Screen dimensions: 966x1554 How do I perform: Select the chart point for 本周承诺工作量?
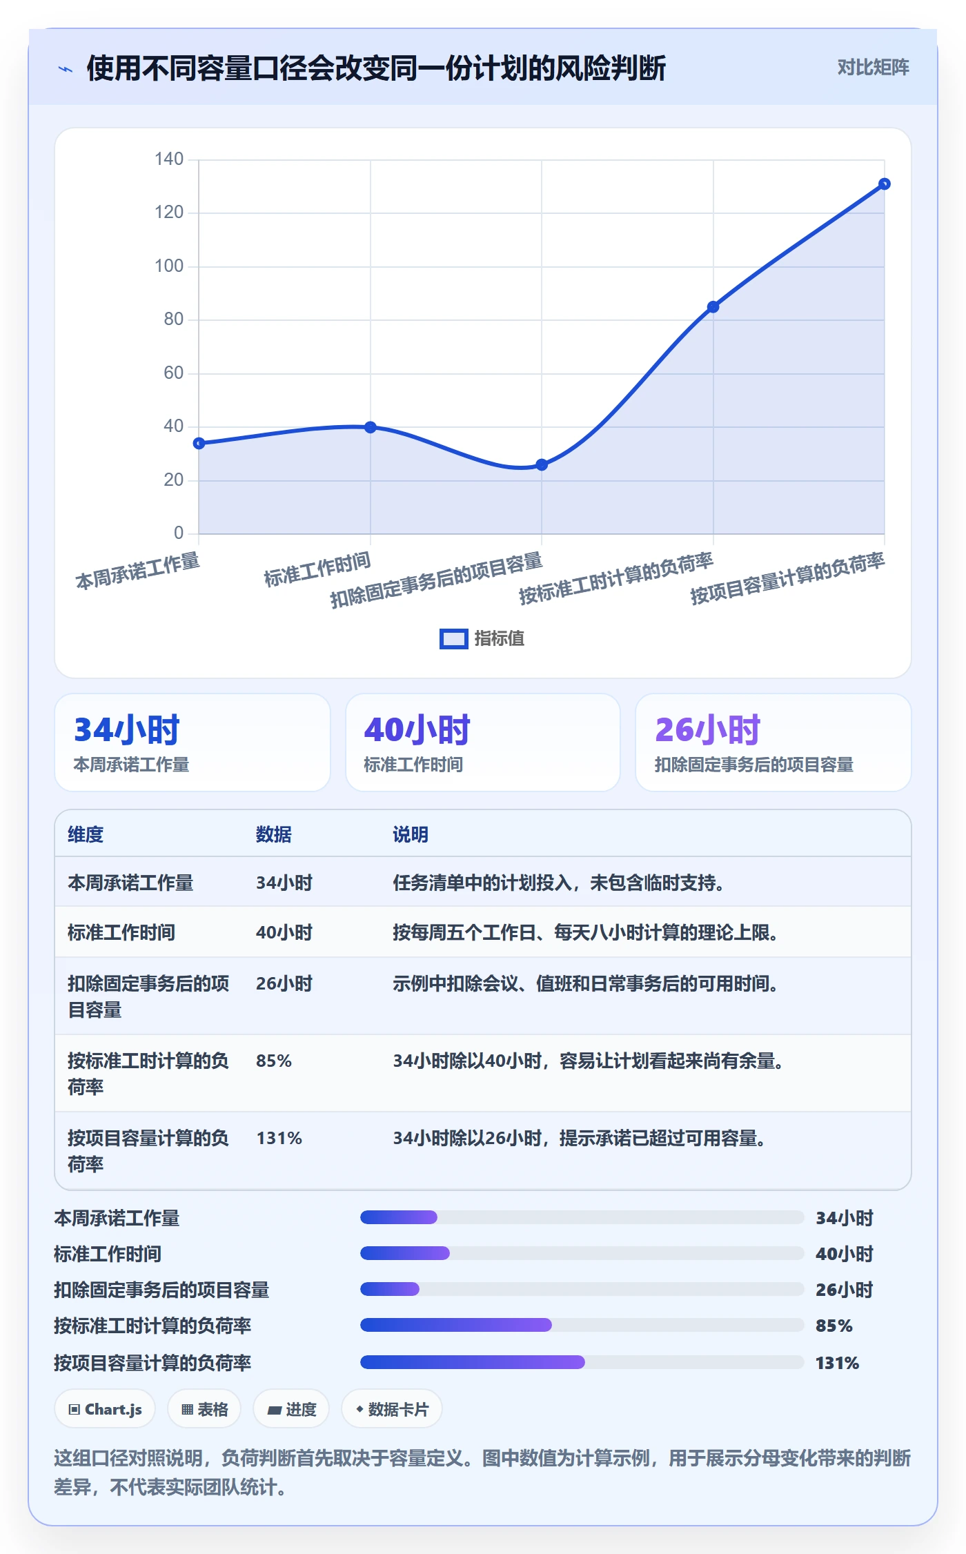[199, 443]
